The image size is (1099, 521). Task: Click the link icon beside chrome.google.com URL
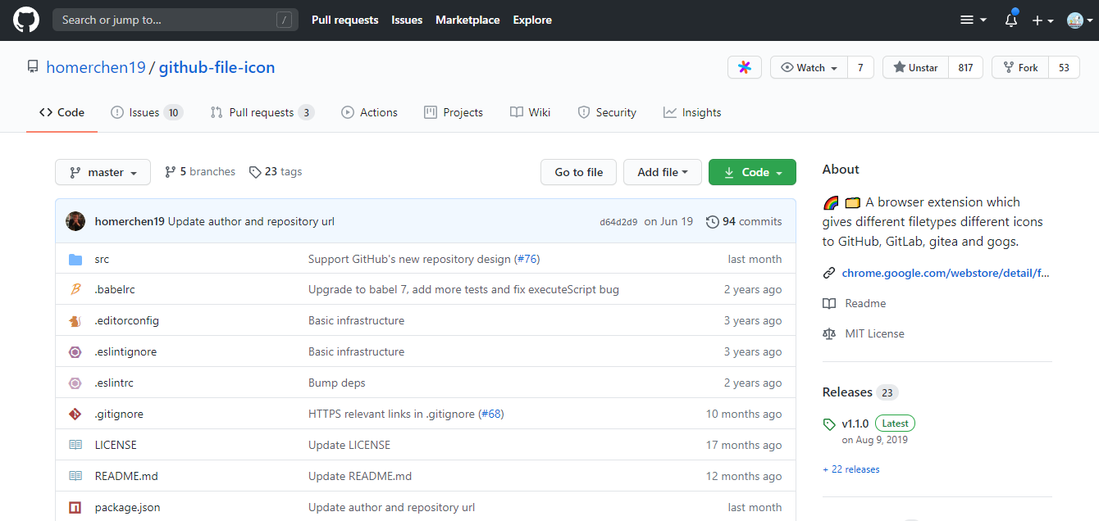(x=829, y=273)
